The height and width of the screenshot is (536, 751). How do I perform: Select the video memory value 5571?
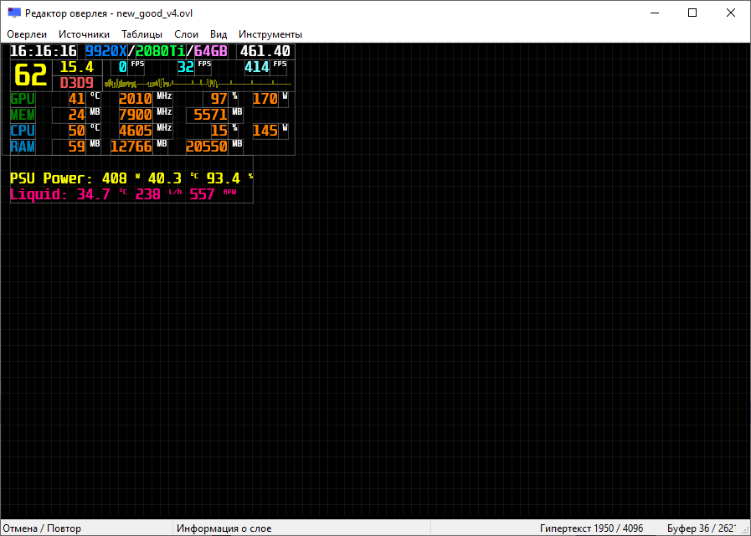pyautogui.click(x=210, y=115)
